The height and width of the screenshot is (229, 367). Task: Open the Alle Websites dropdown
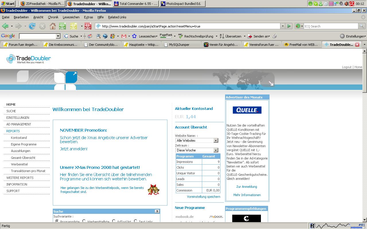point(216,141)
